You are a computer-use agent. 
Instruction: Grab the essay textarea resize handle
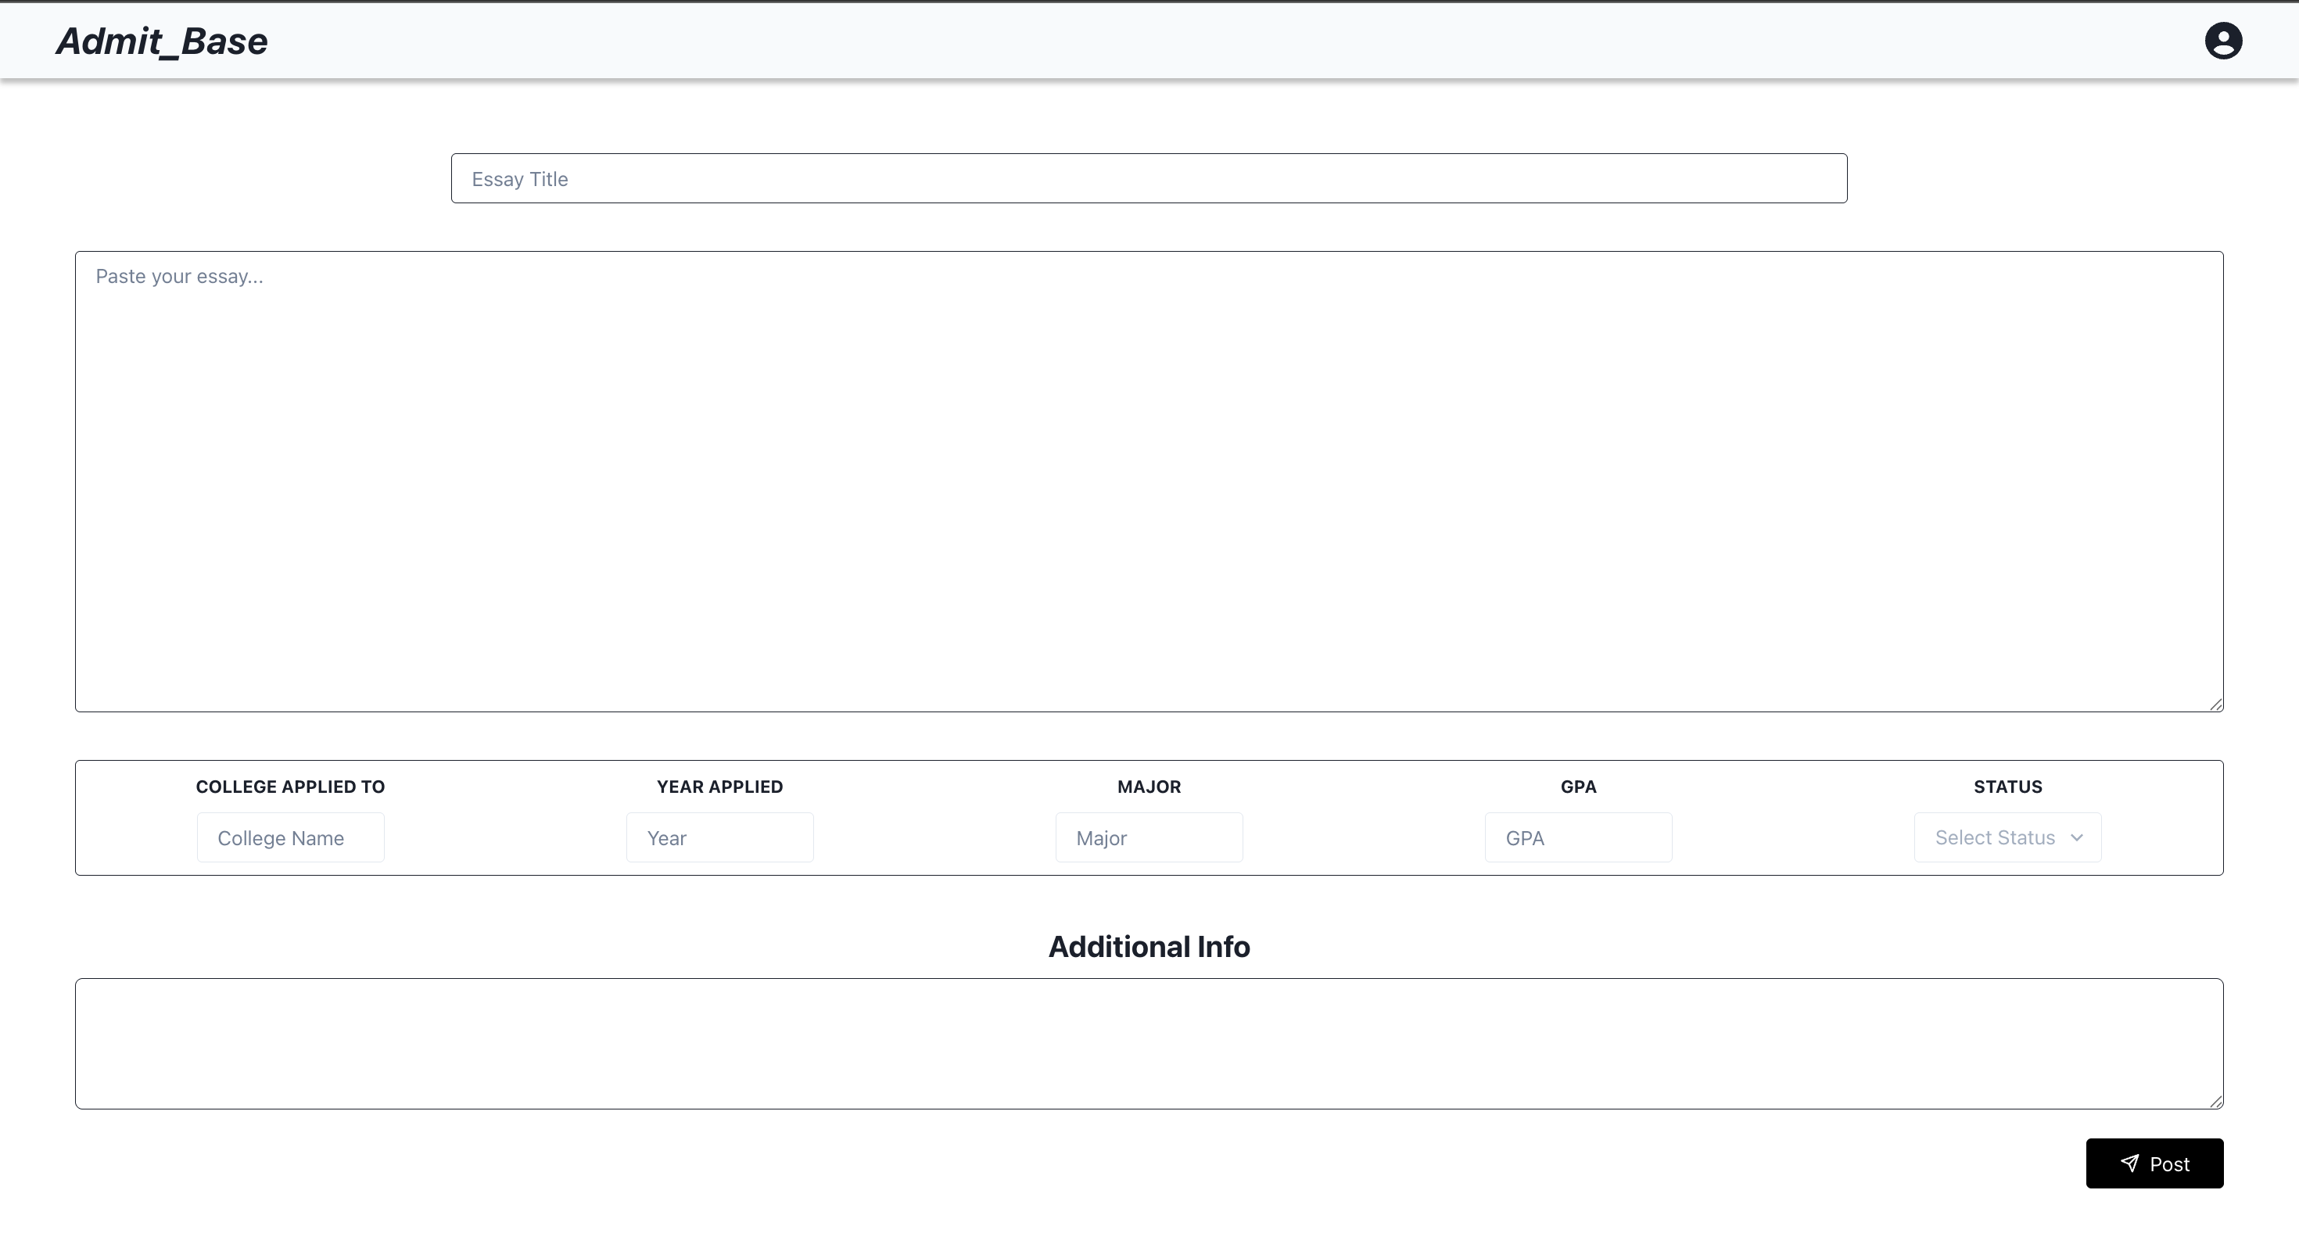[x=2215, y=704]
